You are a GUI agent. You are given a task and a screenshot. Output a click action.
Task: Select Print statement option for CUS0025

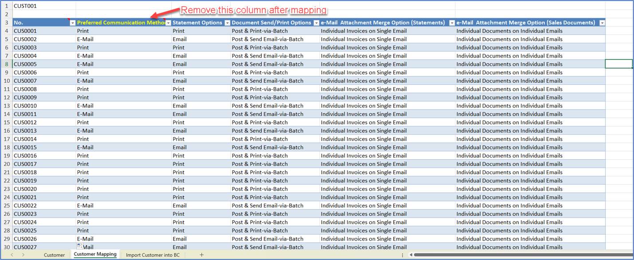point(201,230)
